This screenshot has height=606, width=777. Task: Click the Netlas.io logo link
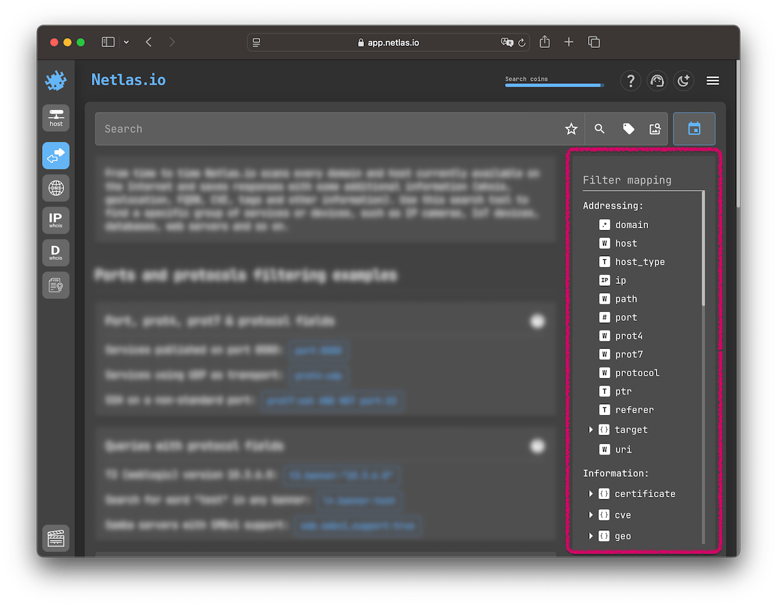point(128,80)
